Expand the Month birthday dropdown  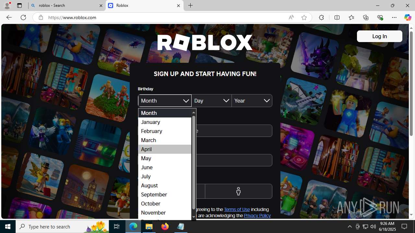pos(165,101)
